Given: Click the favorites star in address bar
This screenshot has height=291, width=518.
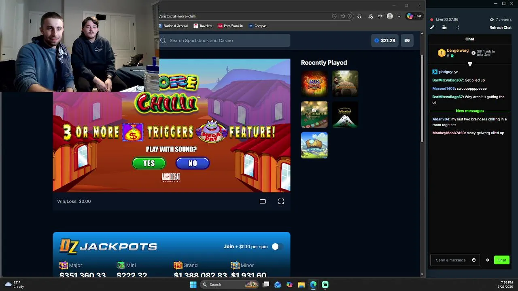Looking at the screenshot, I should [x=343, y=16].
